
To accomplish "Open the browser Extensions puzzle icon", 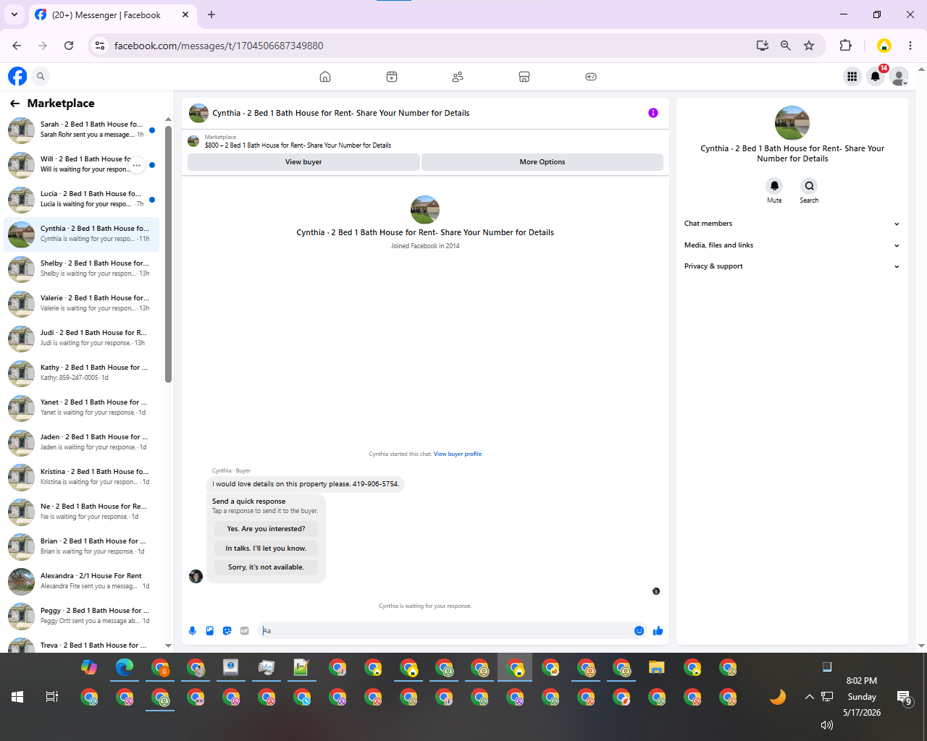I will tap(845, 46).
